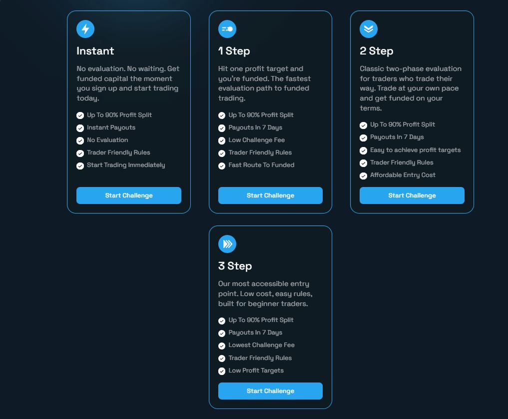This screenshot has width=508, height=419.
Task: Click the checkmark beside Instant Payouts
Action: click(80, 128)
